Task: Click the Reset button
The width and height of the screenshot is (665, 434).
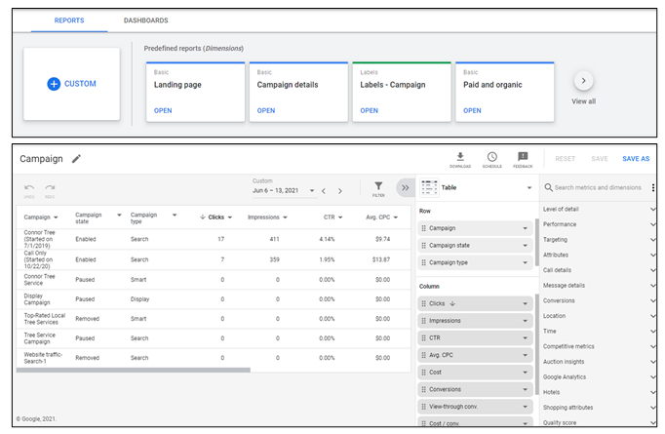Action: point(566,159)
